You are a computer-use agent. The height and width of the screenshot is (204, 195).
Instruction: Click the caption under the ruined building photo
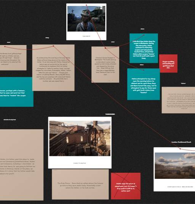[x=80, y=163]
